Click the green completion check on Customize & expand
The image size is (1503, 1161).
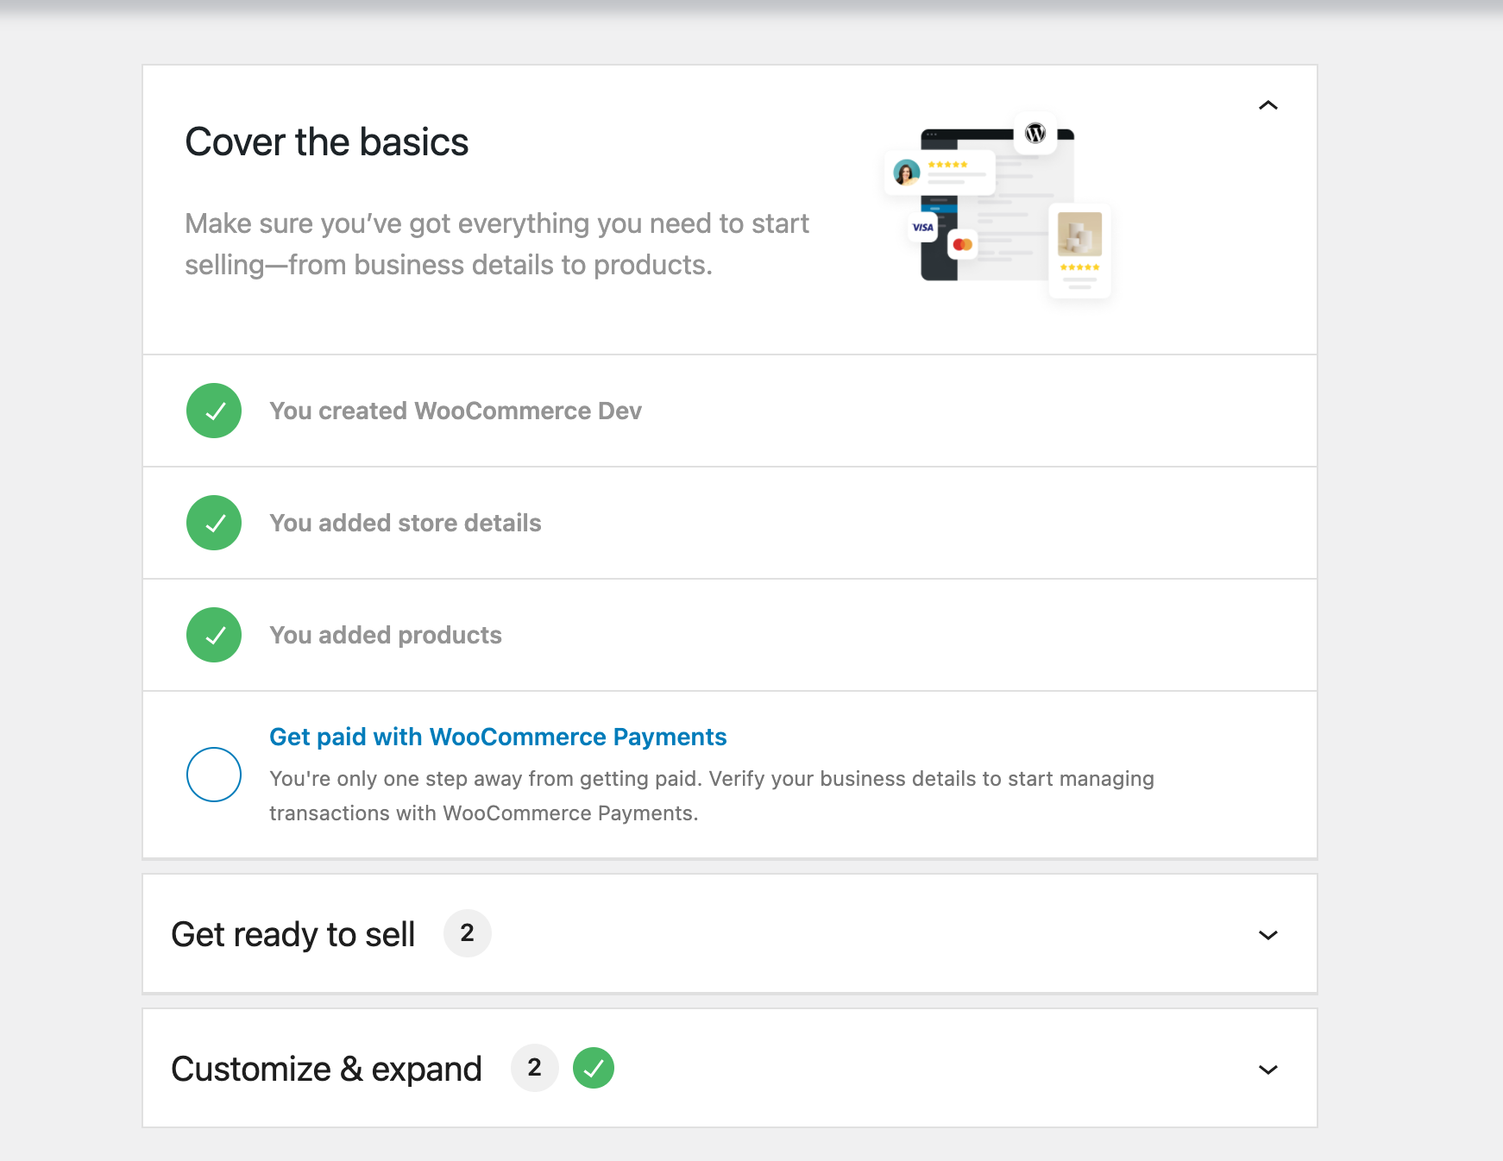(593, 1068)
